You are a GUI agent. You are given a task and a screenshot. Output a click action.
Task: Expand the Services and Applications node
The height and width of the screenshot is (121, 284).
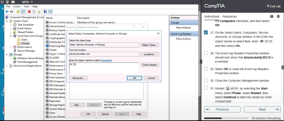pyautogui.click(x=7, y=66)
